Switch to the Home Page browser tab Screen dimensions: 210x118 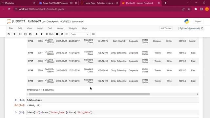click(x=99, y=3)
